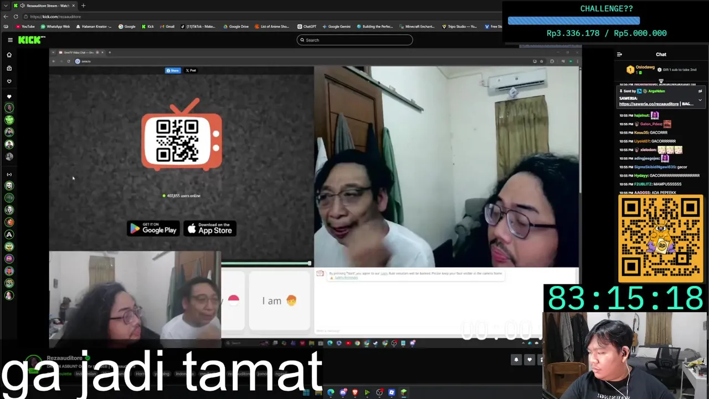This screenshot has width=709, height=399.
Task: Open Brave browser from the bottom taskbar
Action: point(355,393)
